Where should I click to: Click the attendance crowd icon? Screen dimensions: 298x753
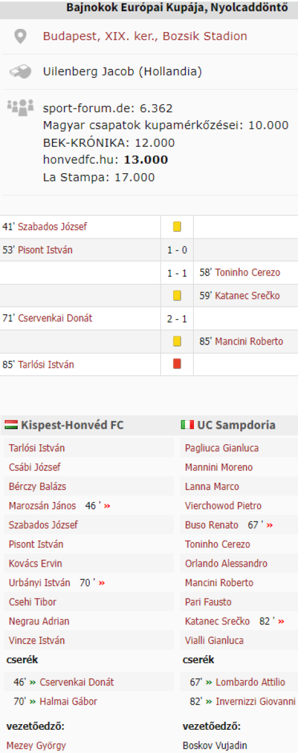coord(21,107)
